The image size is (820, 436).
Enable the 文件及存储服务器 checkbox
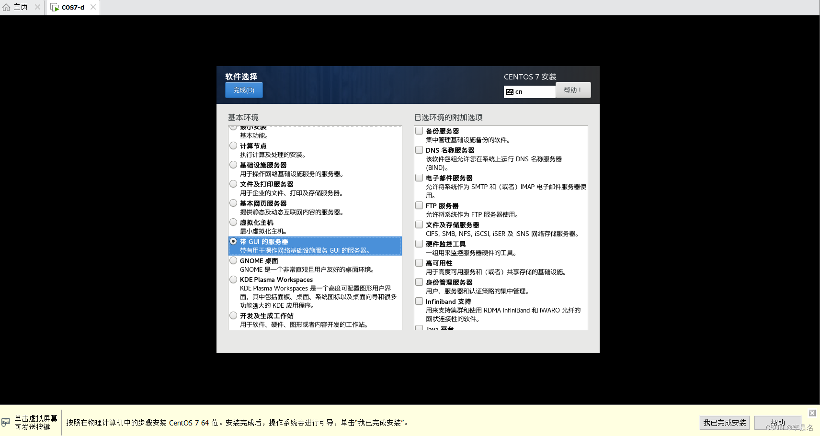[x=419, y=224]
